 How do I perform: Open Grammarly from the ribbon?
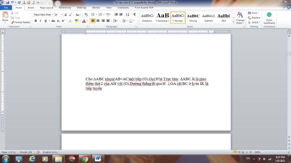coord(269,18)
